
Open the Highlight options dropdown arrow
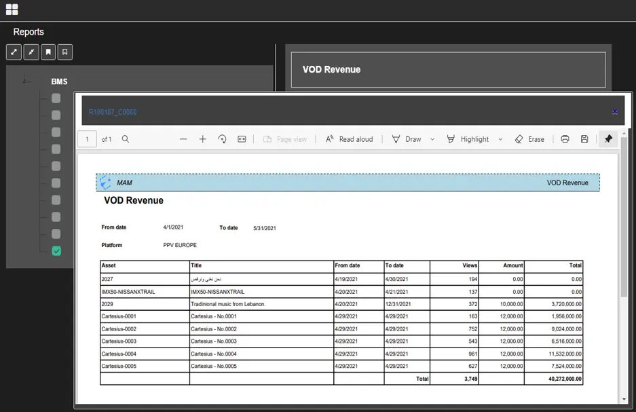500,139
